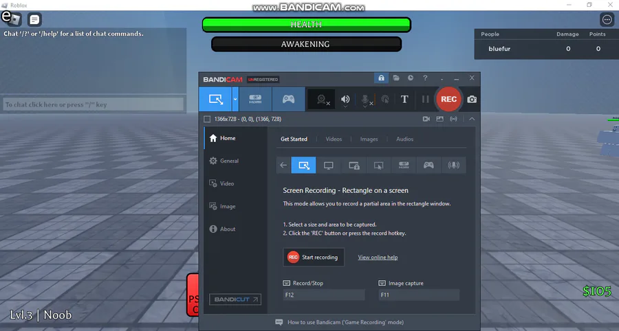Screen dimensions: 619x331
Task: Open the BANDICUT link button
Action: point(235,299)
